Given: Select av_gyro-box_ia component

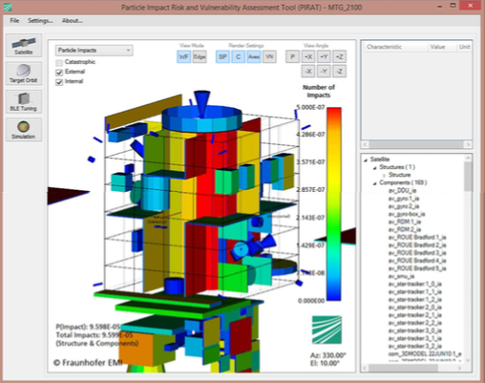Looking at the screenshot, I should pos(407,214).
